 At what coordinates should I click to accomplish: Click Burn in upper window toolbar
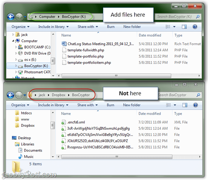(111, 27)
